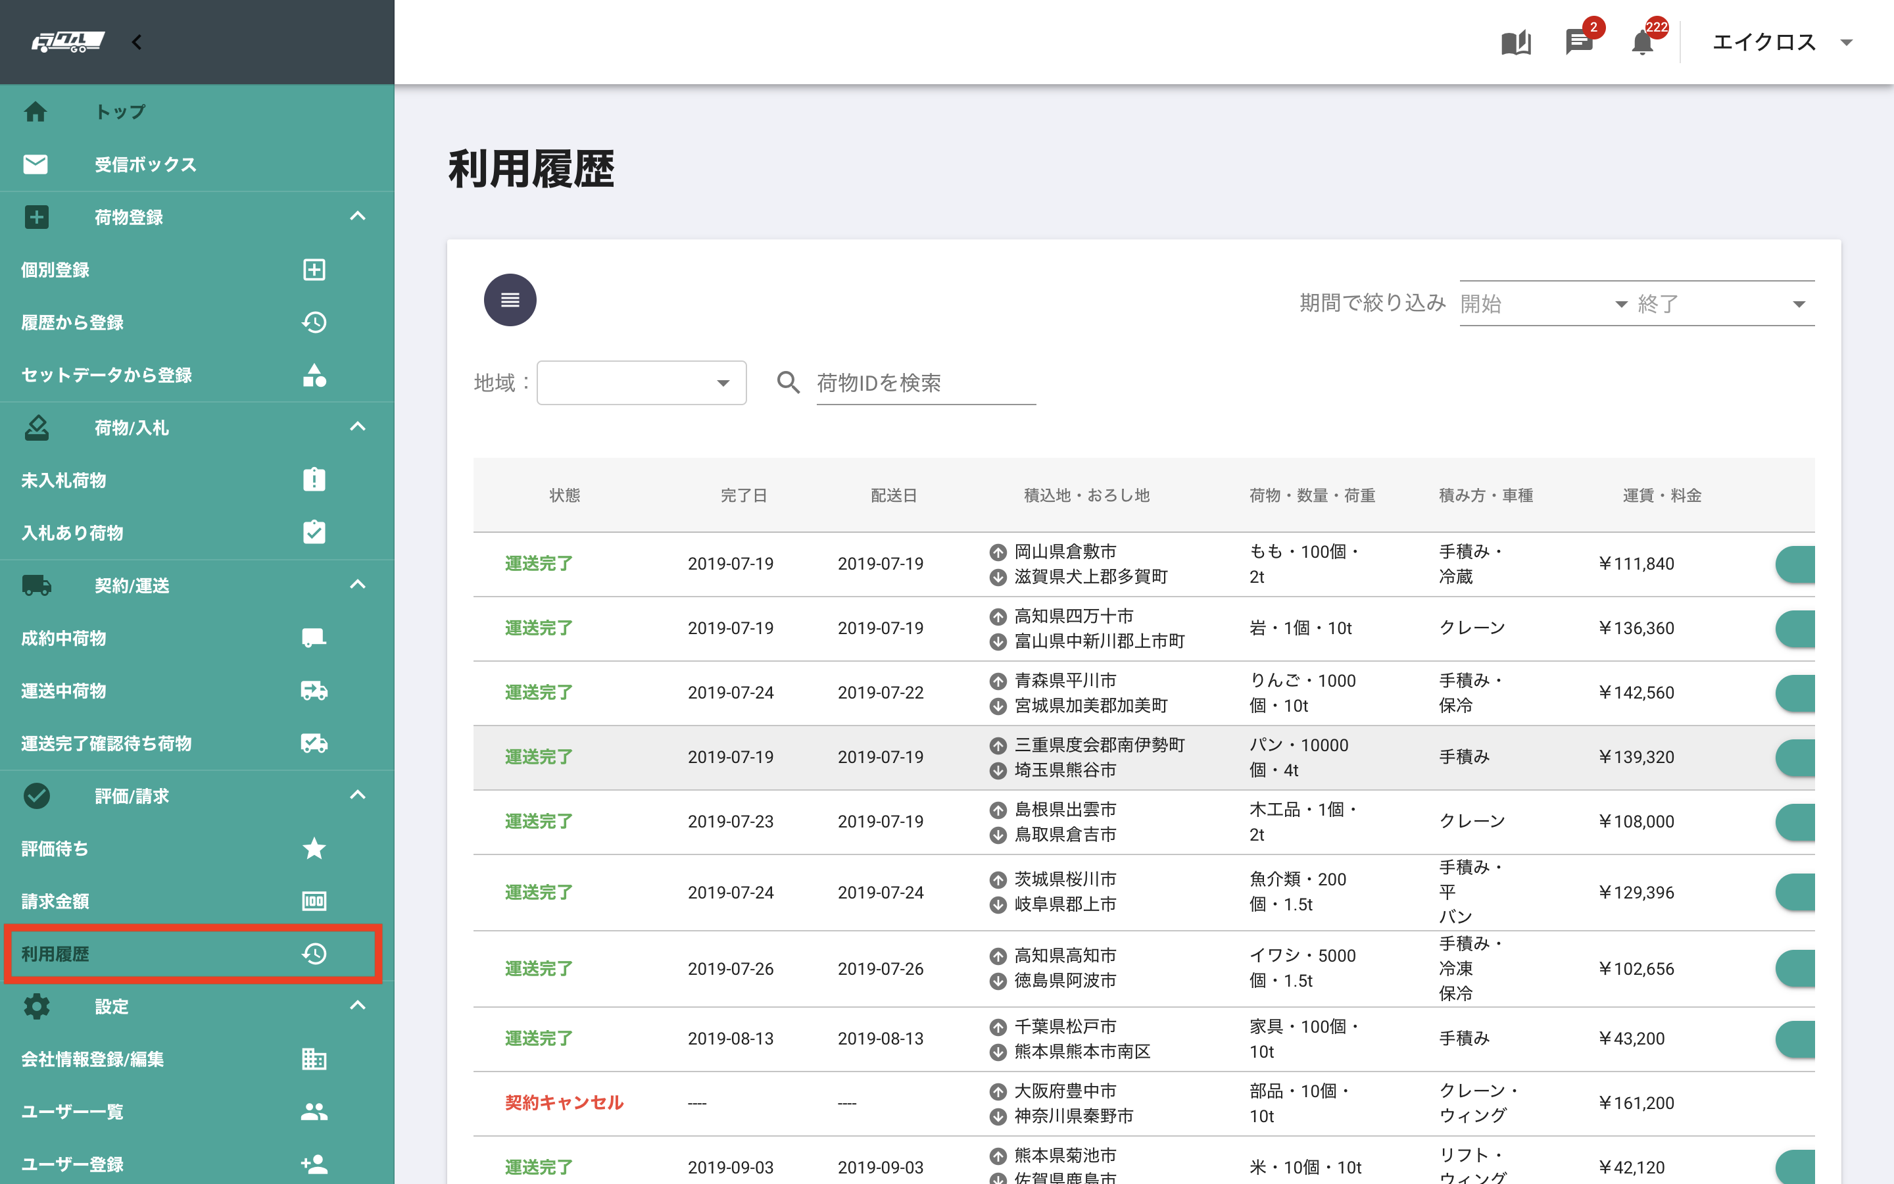1894x1184 pixels.
Task: Click the ￥161,200 fare cell
Action: click(1636, 1102)
